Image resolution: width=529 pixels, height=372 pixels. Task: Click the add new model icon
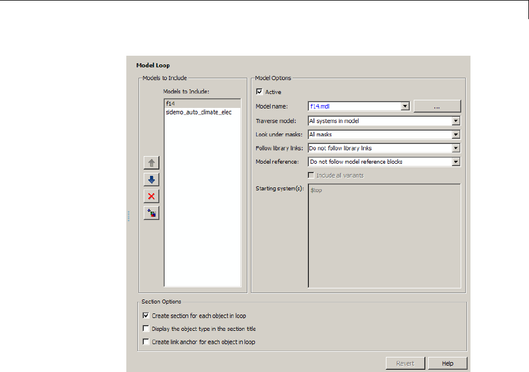[x=151, y=213]
